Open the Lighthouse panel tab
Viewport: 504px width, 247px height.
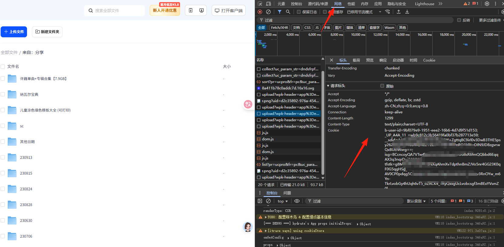424,4
